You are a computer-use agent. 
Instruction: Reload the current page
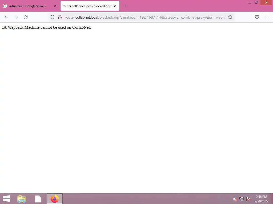(x=26, y=17)
